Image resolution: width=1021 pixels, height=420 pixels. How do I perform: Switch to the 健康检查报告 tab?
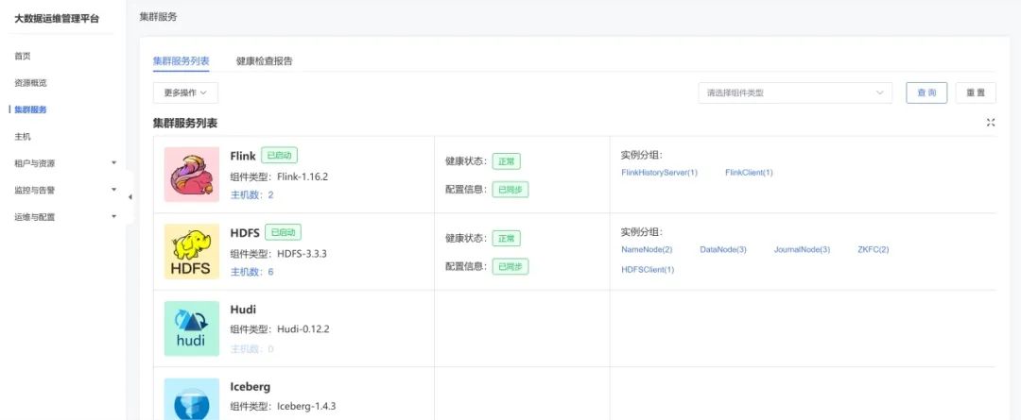(264, 61)
